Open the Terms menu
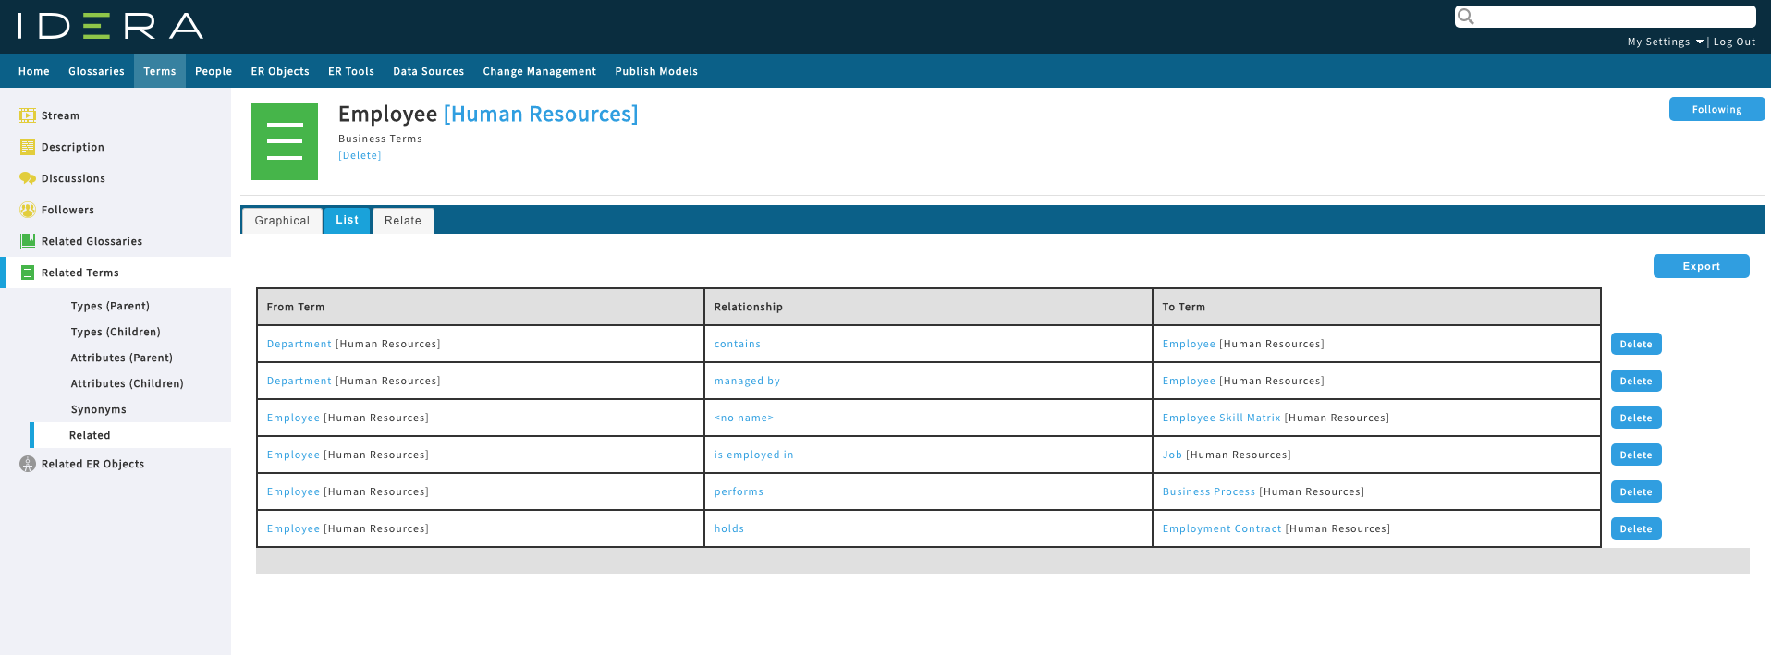Screen dimensions: 1771x655 coord(160,71)
